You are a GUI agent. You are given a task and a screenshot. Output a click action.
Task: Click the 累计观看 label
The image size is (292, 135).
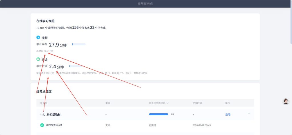[42, 44]
